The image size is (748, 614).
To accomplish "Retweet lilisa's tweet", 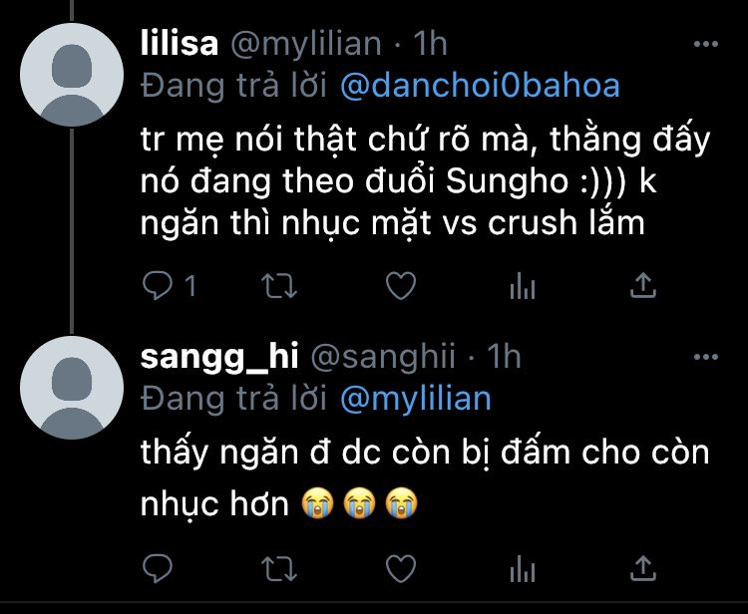I will coord(279,286).
